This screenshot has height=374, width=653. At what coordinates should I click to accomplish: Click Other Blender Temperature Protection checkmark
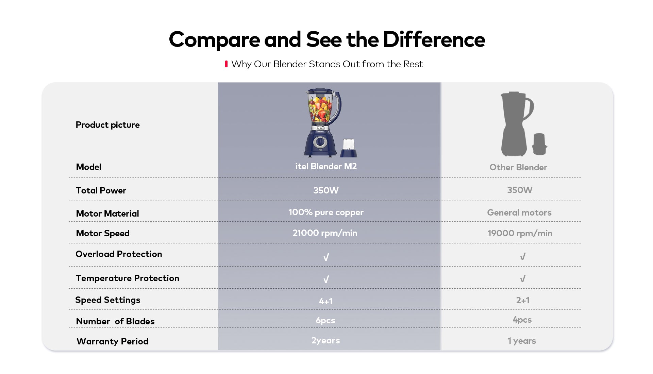coord(522,279)
